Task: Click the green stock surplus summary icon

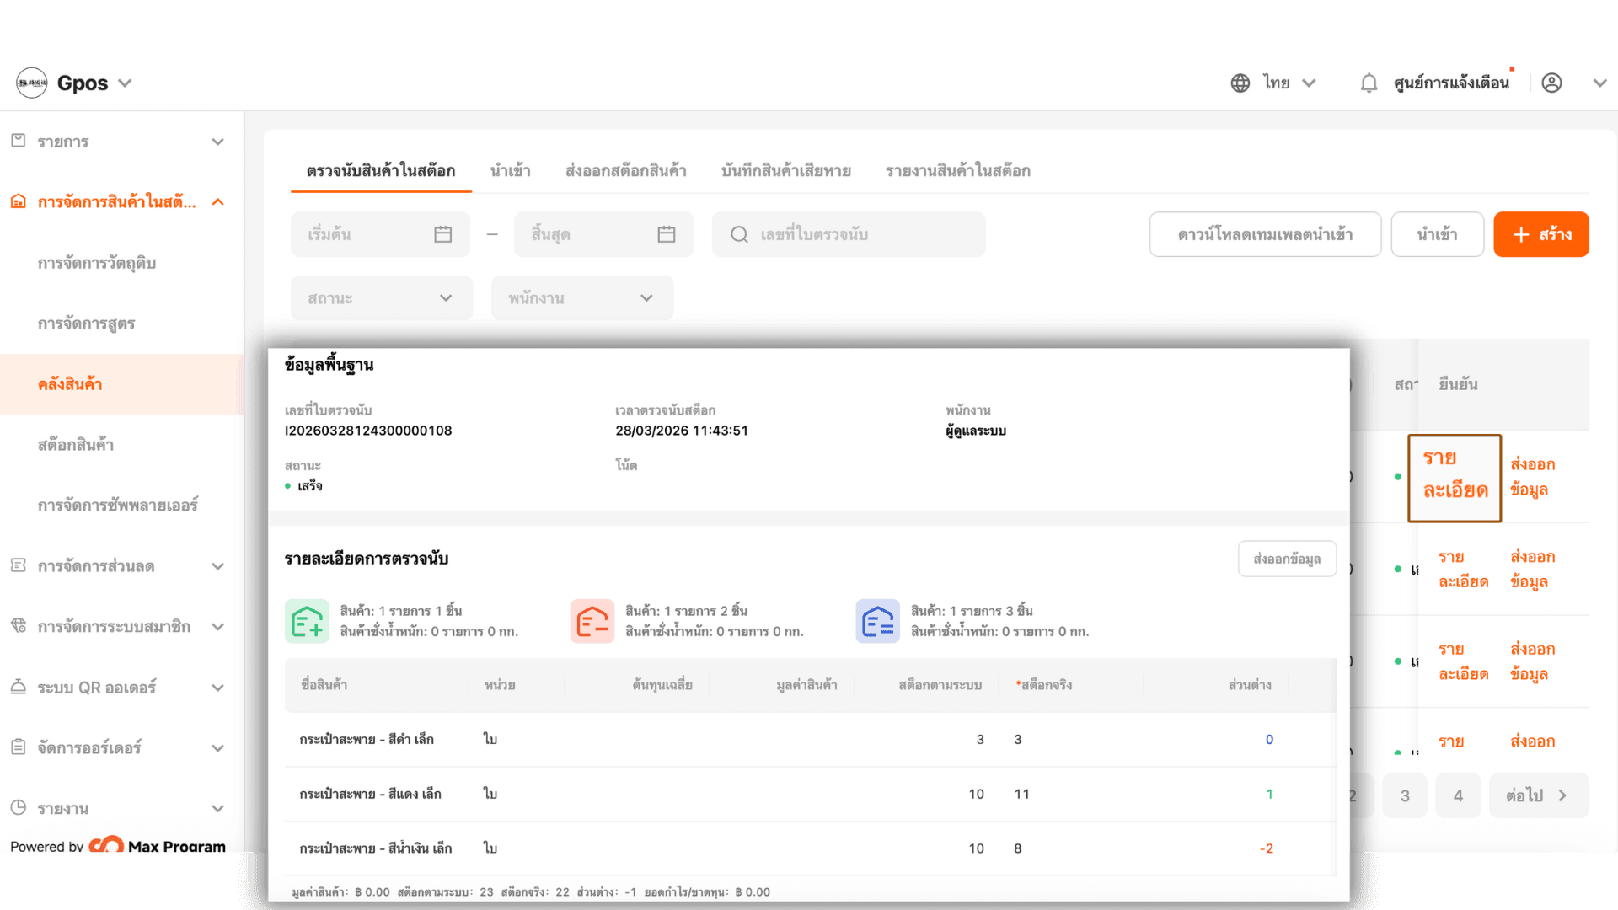Action: (307, 622)
